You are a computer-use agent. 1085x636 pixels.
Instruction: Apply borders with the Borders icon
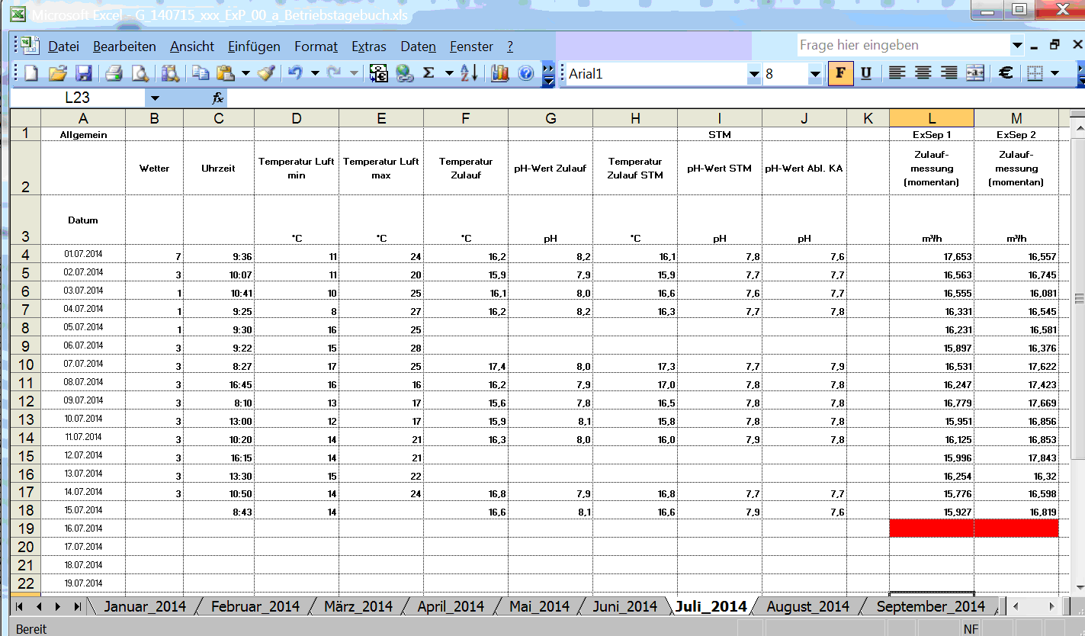(x=1035, y=73)
